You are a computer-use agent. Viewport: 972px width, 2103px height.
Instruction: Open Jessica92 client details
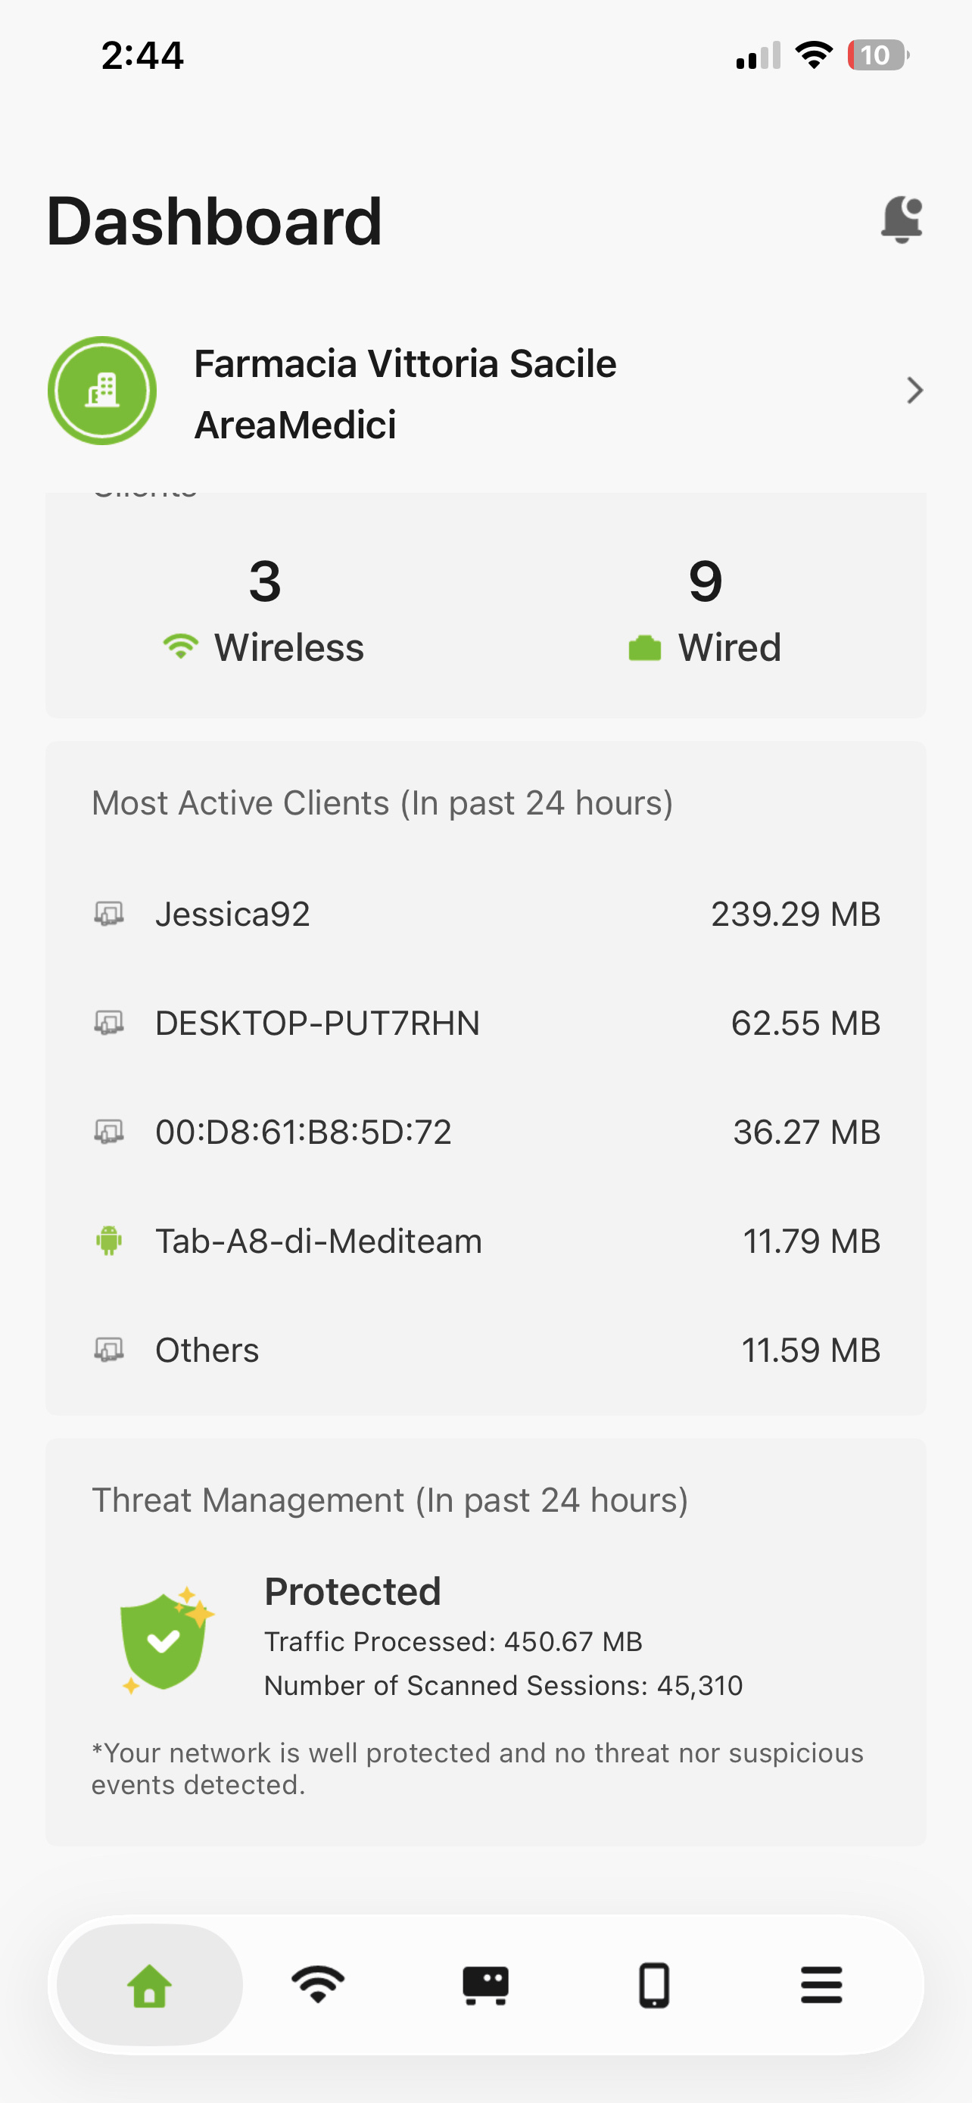487,914
